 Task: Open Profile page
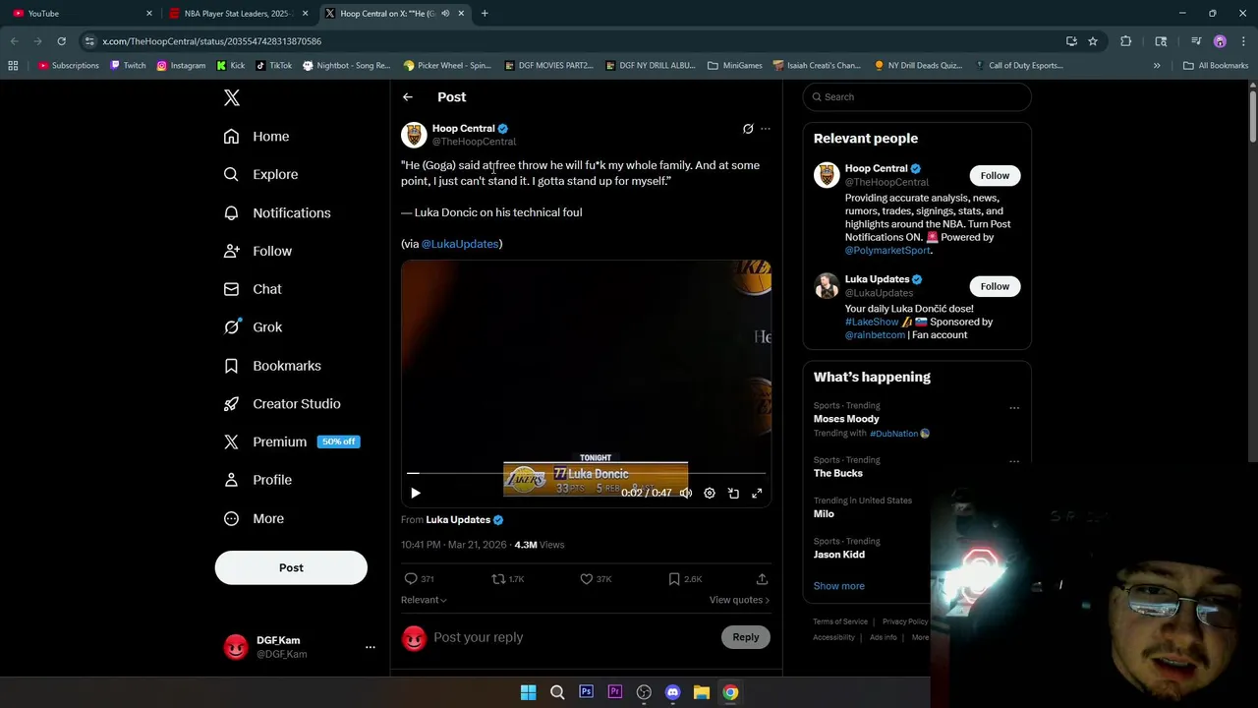257,480
